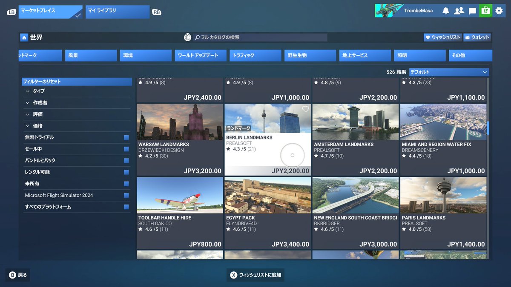
Task: Open the friends list icon
Action: pyautogui.click(x=459, y=11)
